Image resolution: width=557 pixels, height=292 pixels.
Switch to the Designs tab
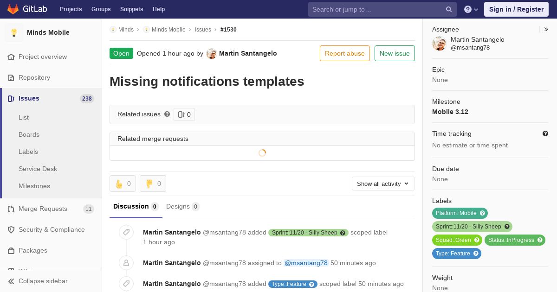(183, 206)
